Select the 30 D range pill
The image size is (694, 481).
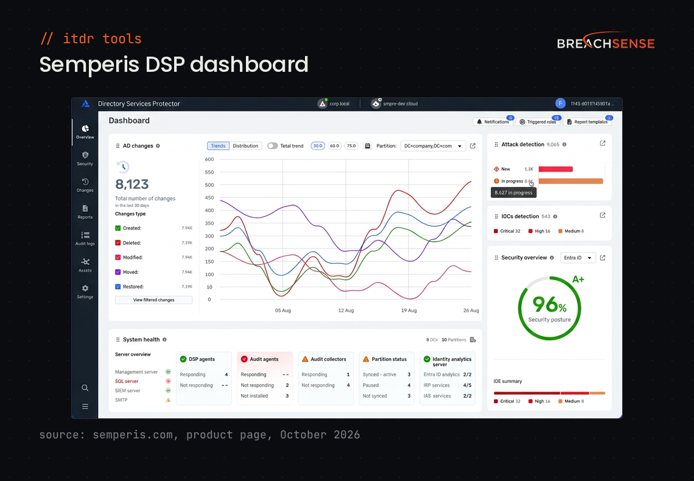[x=318, y=146]
